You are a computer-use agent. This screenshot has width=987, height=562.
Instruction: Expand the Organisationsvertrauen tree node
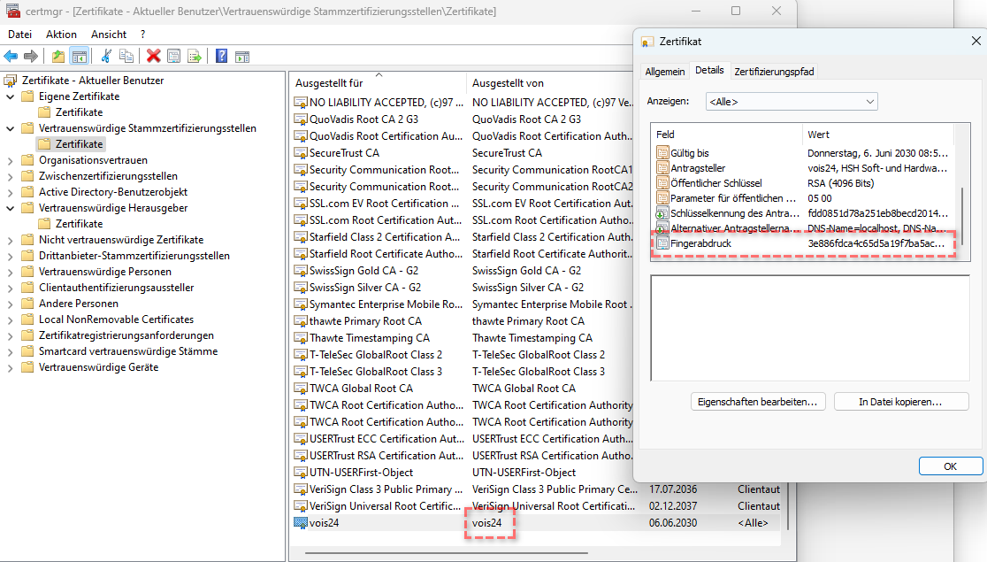tap(11, 160)
